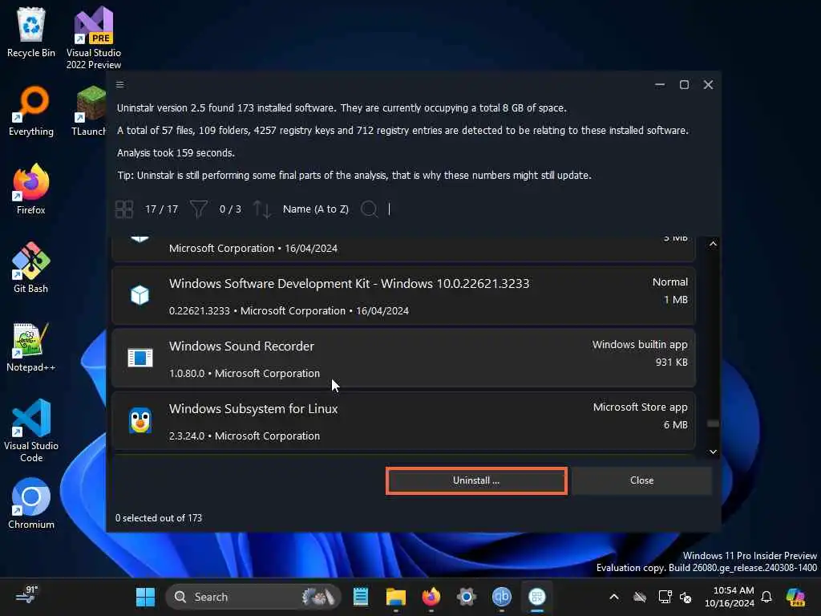Click the grid view icon beside 17 / 17
Image resolution: width=821 pixels, height=616 pixels.
(124, 209)
